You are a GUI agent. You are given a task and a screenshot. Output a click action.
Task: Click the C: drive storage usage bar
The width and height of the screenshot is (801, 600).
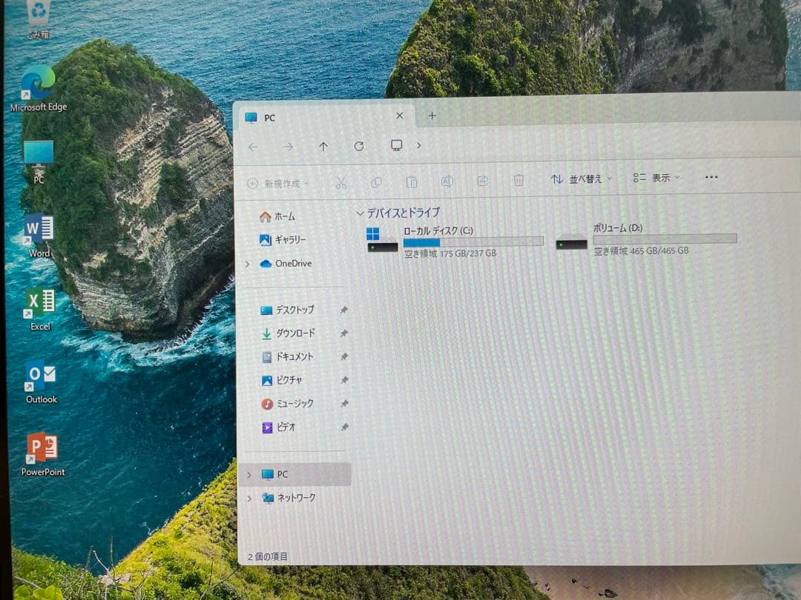pos(475,241)
